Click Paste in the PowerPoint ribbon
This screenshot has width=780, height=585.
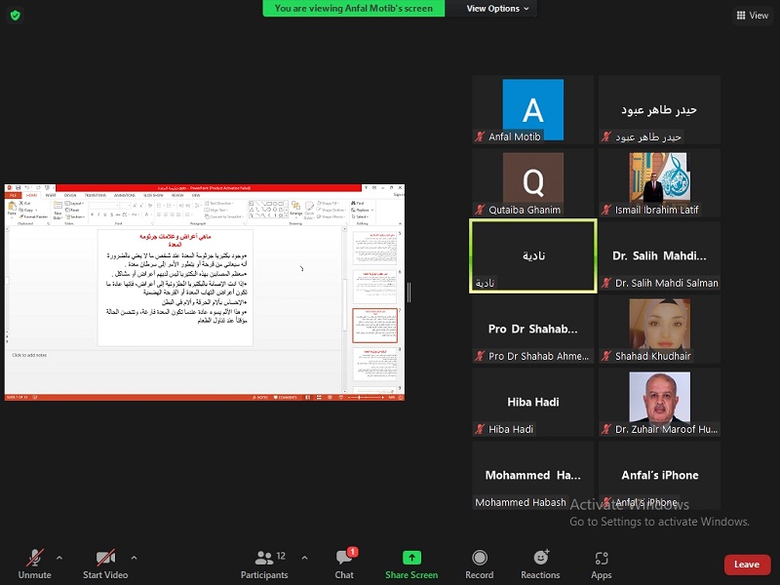12,209
